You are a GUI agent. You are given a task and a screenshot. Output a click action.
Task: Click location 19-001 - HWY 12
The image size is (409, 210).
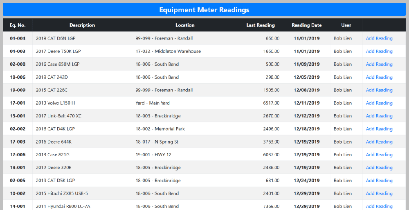[x=153, y=155]
